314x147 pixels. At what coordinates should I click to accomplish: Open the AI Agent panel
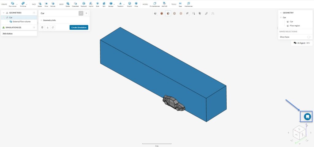click(302, 43)
